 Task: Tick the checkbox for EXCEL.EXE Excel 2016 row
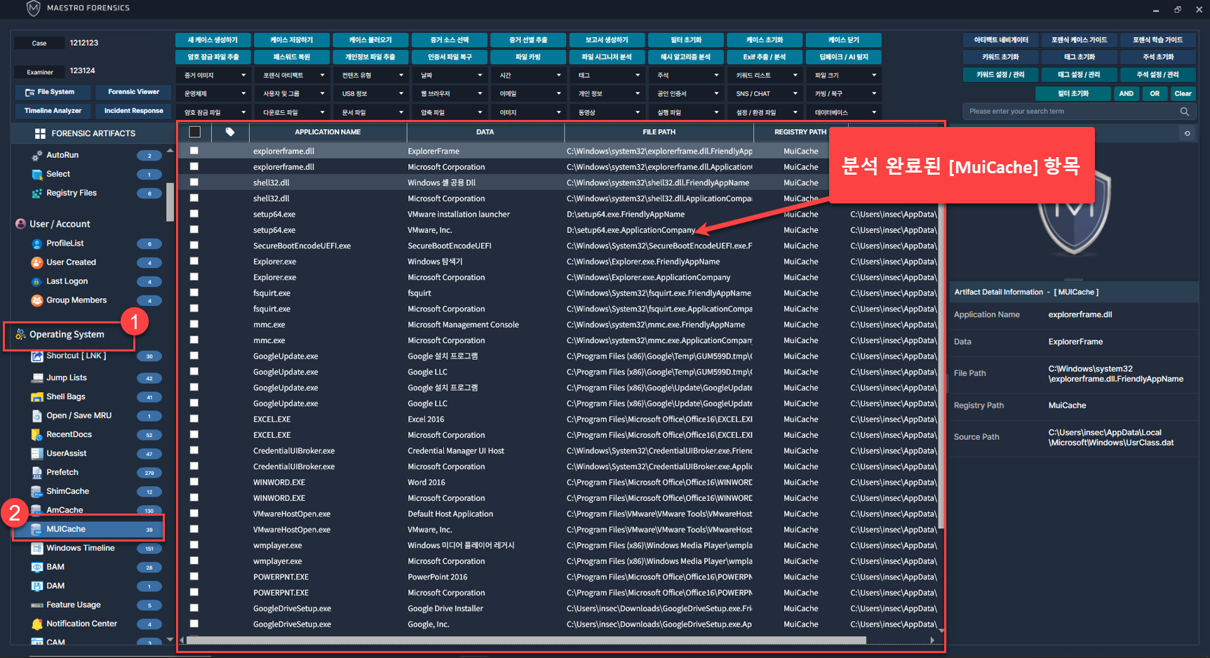[x=194, y=419]
